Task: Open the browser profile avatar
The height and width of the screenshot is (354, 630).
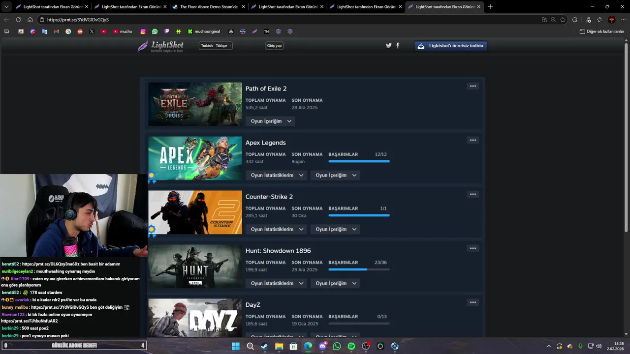Action: point(612,20)
